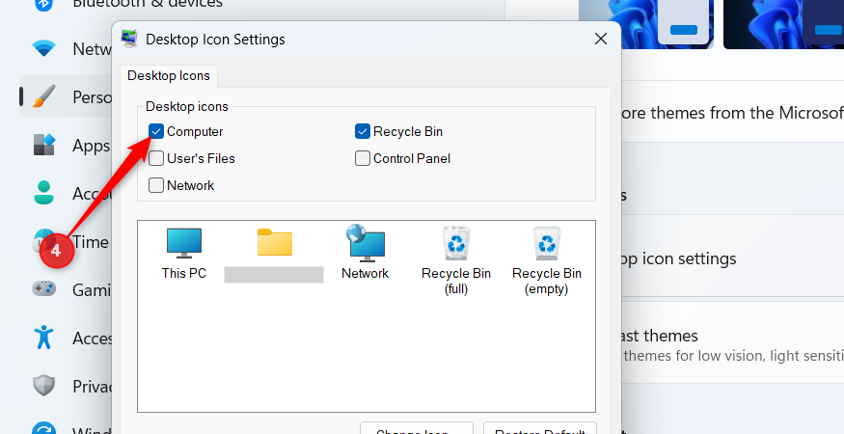Image resolution: width=844 pixels, height=434 pixels.
Task: Select the user folder icon in preview list
Action: point(275,242)
